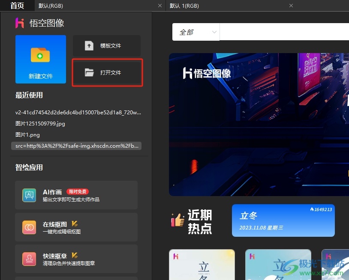The width and height of the screenshot is (349, 280).
Task: Click the thumbs-up 近期热点 icon
Action: (x=178, y=220)
